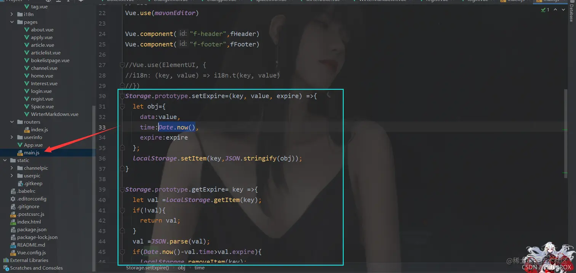Open WirterMarkdown.vue in project tree
Image resolution: width=576 pixels, height=273 pixels.
click(x=54, y=114)
